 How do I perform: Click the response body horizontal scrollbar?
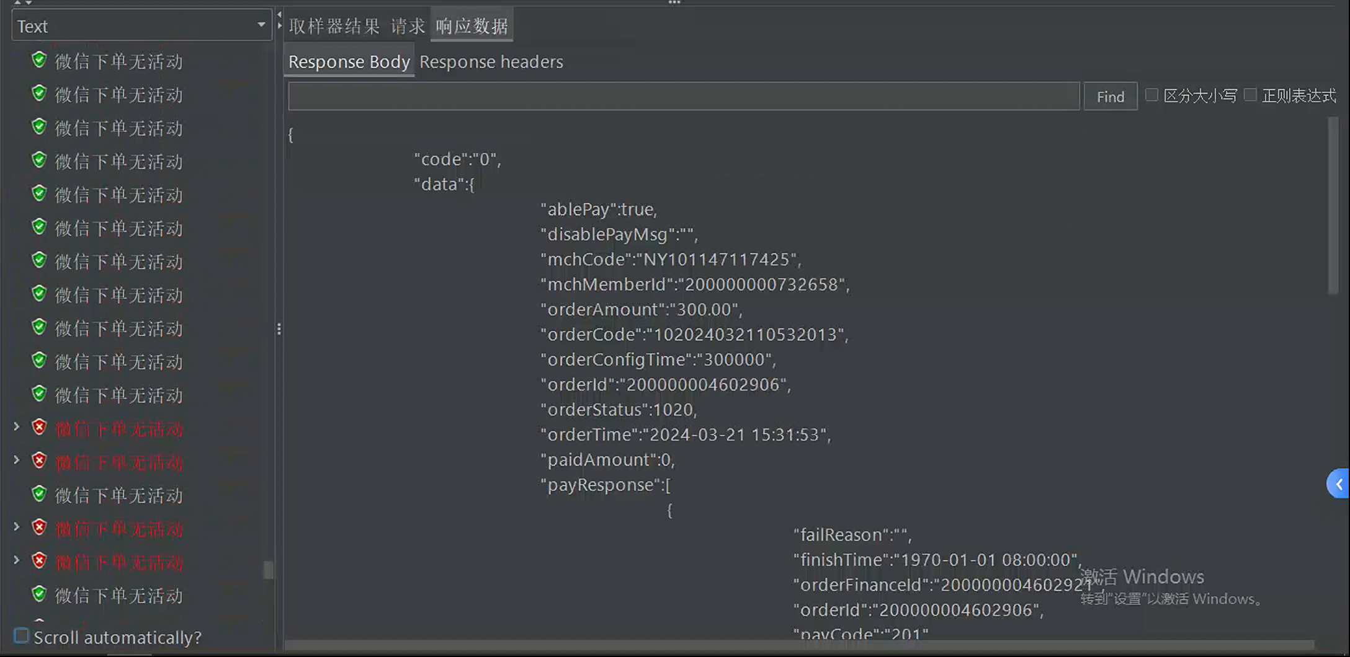coord(799,645)
